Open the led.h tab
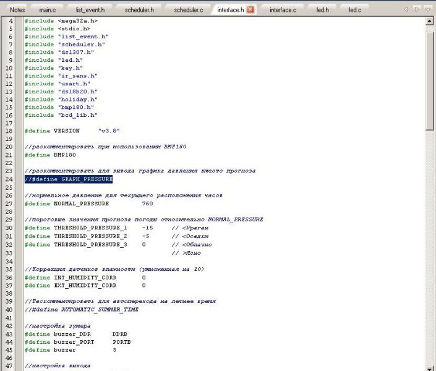The image size is (436, 371). click(323, 11)
